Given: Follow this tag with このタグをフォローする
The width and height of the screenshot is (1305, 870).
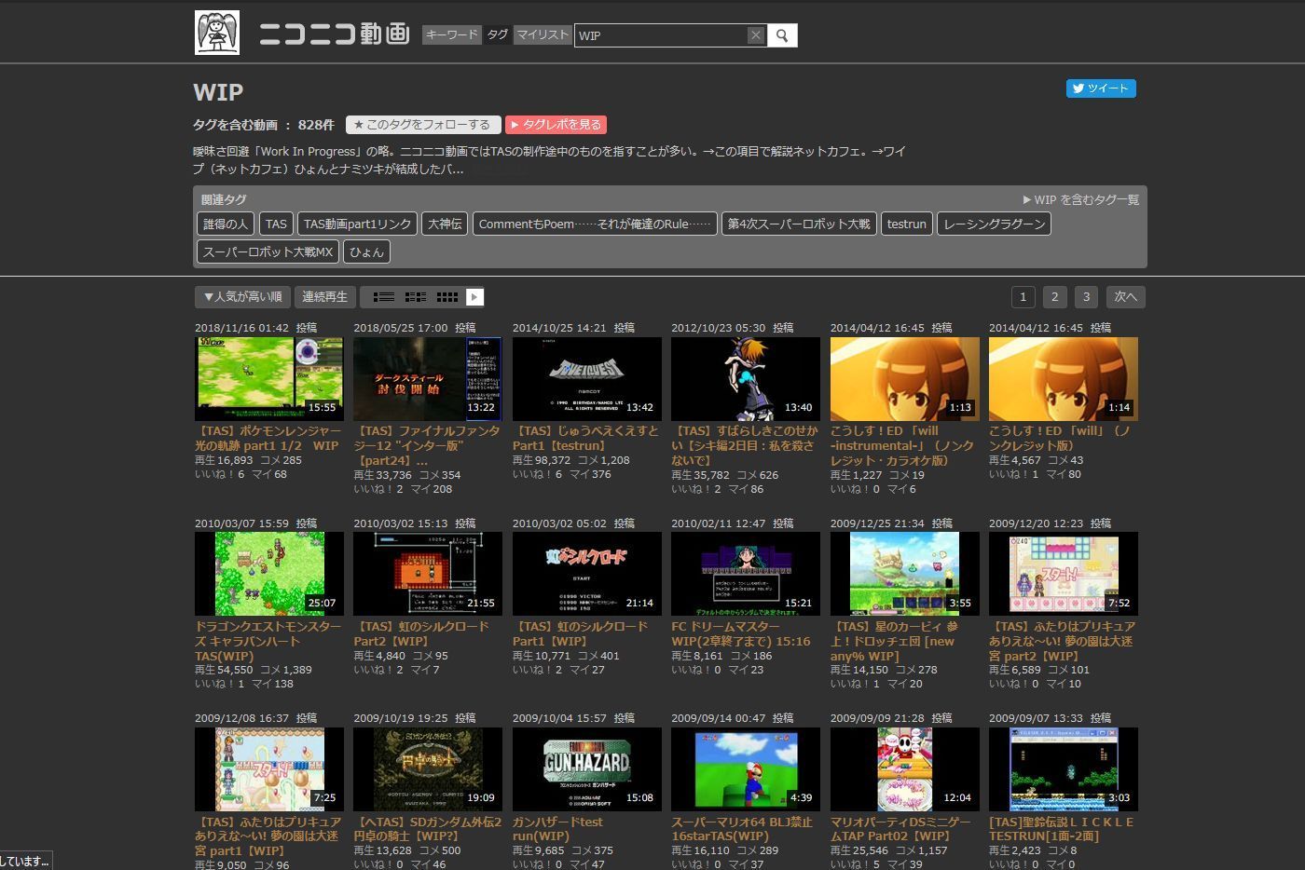Looking at the screenshot, I should click(423, 125).
